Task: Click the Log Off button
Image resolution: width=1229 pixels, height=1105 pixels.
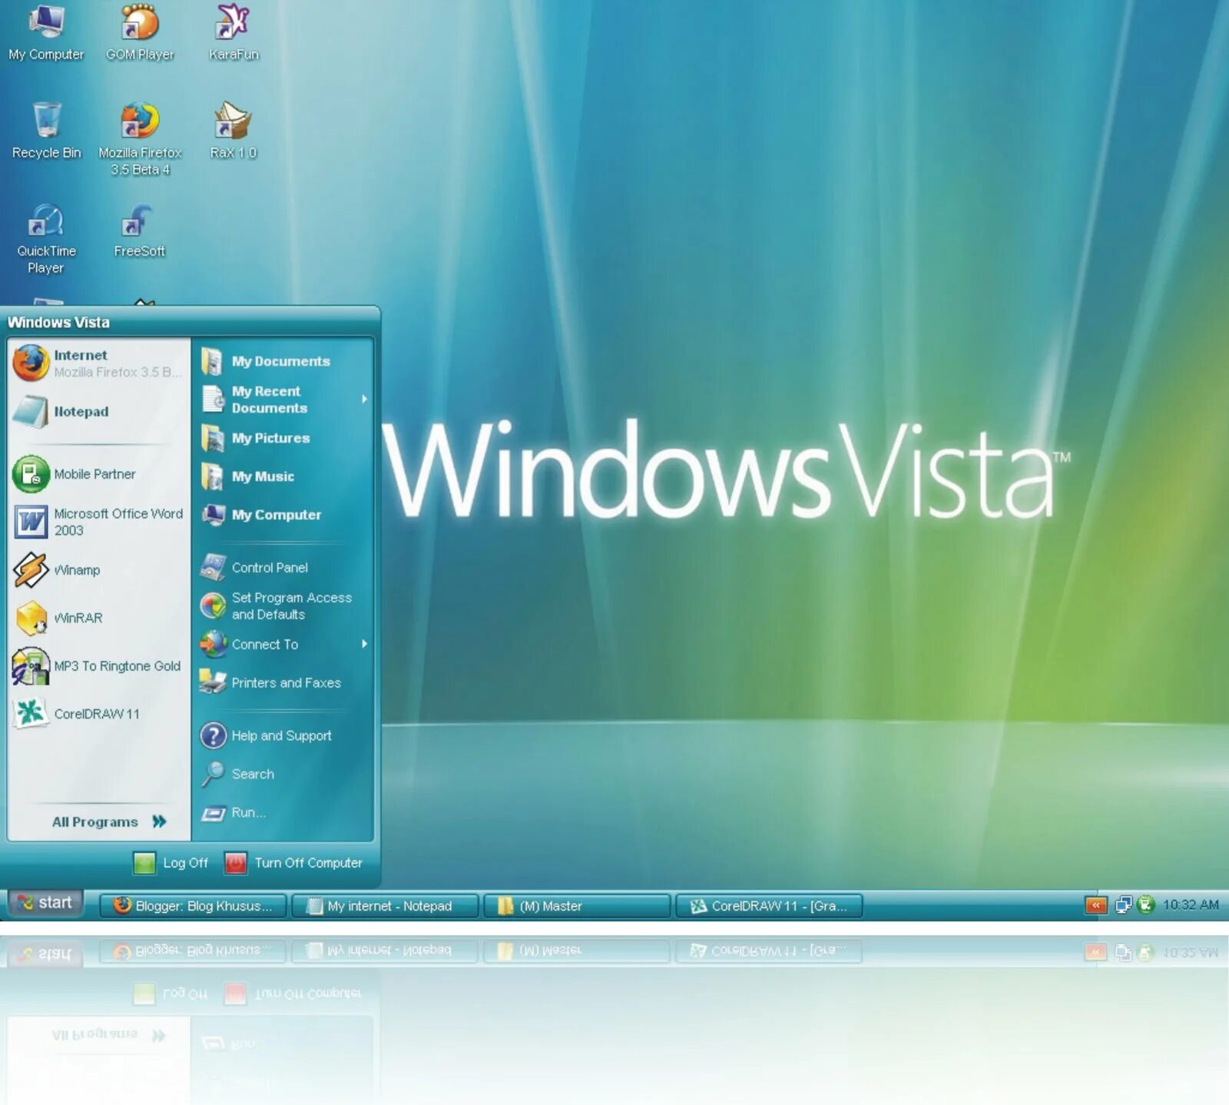Action: (171, 863)
